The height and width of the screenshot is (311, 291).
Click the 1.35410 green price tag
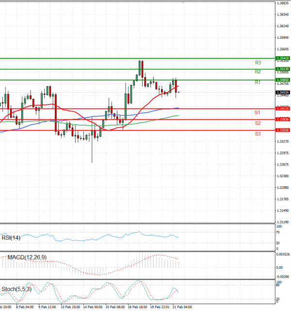283,58
